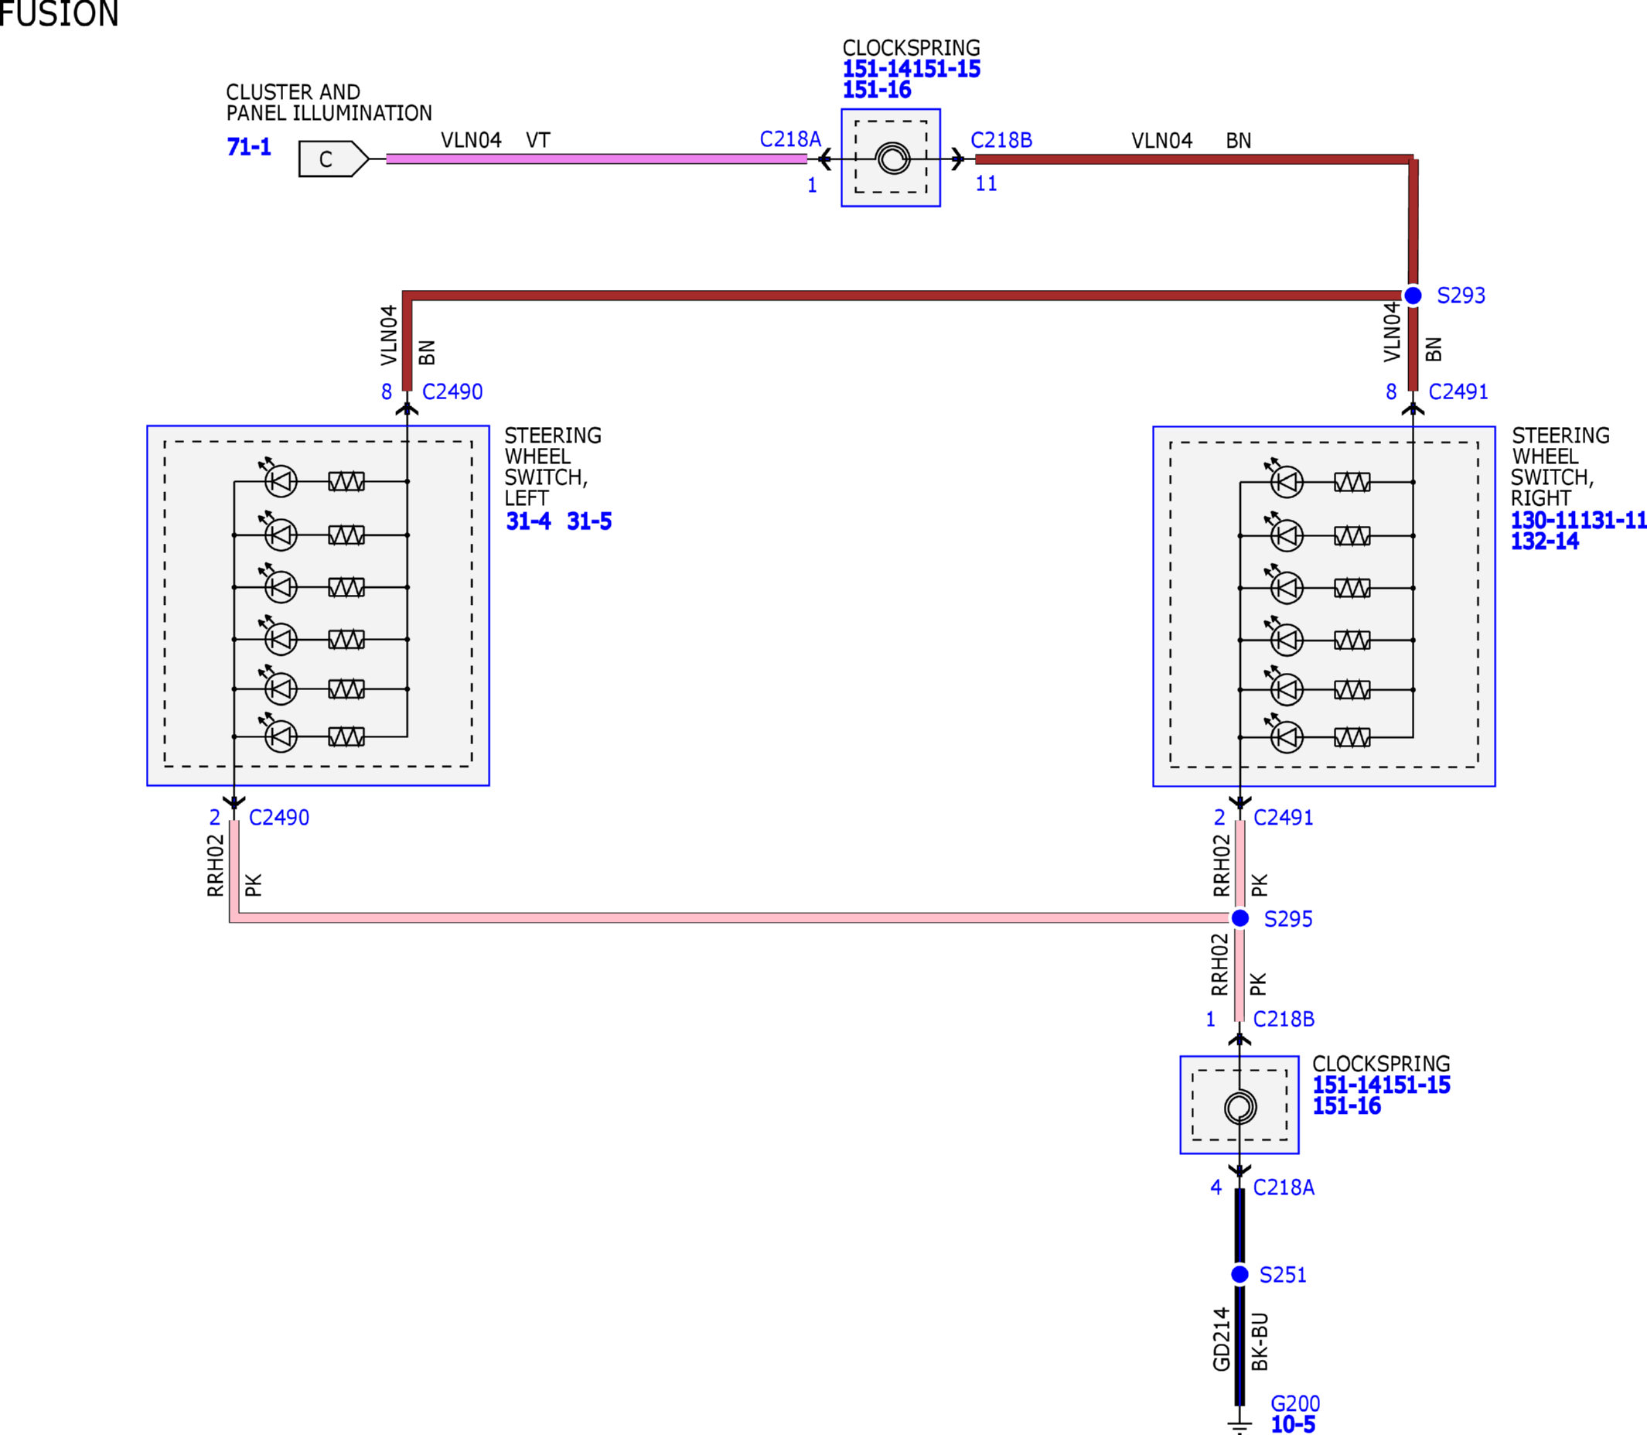Screen dimensions: 1647x1435
Task: Click the "GD214" circuit label
Action: click(x=1221, y=1339)
